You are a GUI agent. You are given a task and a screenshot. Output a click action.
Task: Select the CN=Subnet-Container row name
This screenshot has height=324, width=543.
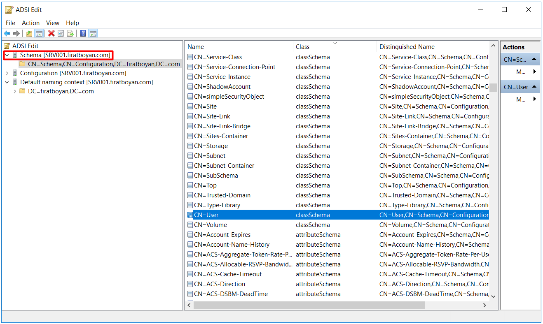tap(224, 166)
